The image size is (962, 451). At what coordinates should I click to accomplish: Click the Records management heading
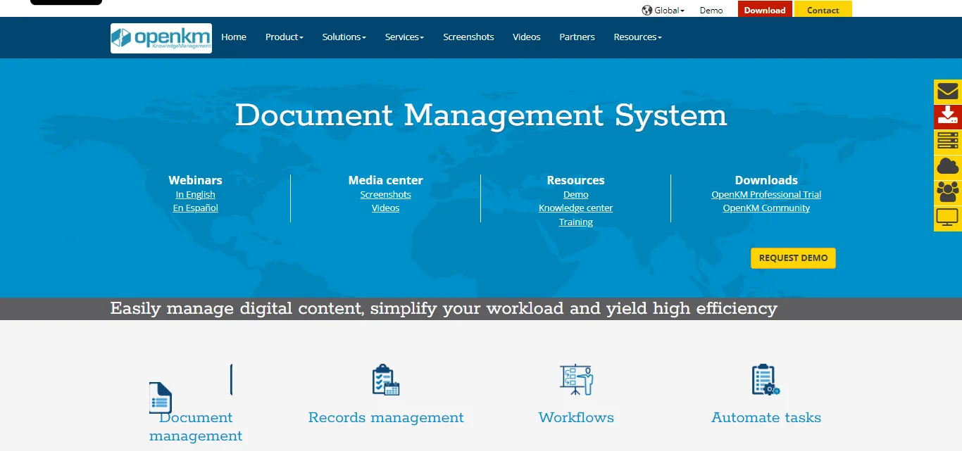pyautogui.click(x=386, y=418)
